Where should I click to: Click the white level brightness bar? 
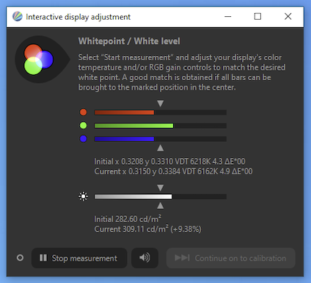point(161,197)
